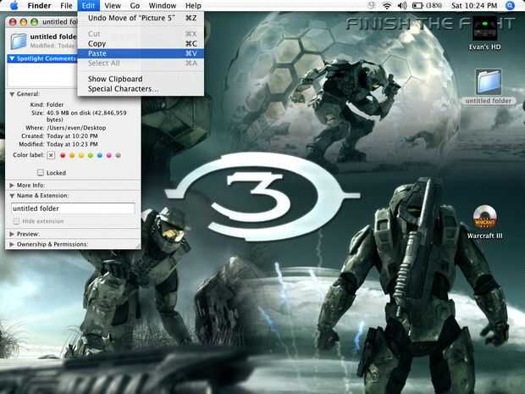The width and height of the screenshot is (525, 394).
Task: Open Spotlight search magnifier icon
Action: point(509,5)
